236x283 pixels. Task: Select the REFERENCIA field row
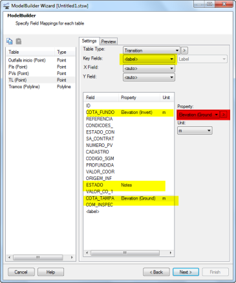[129, 119]
